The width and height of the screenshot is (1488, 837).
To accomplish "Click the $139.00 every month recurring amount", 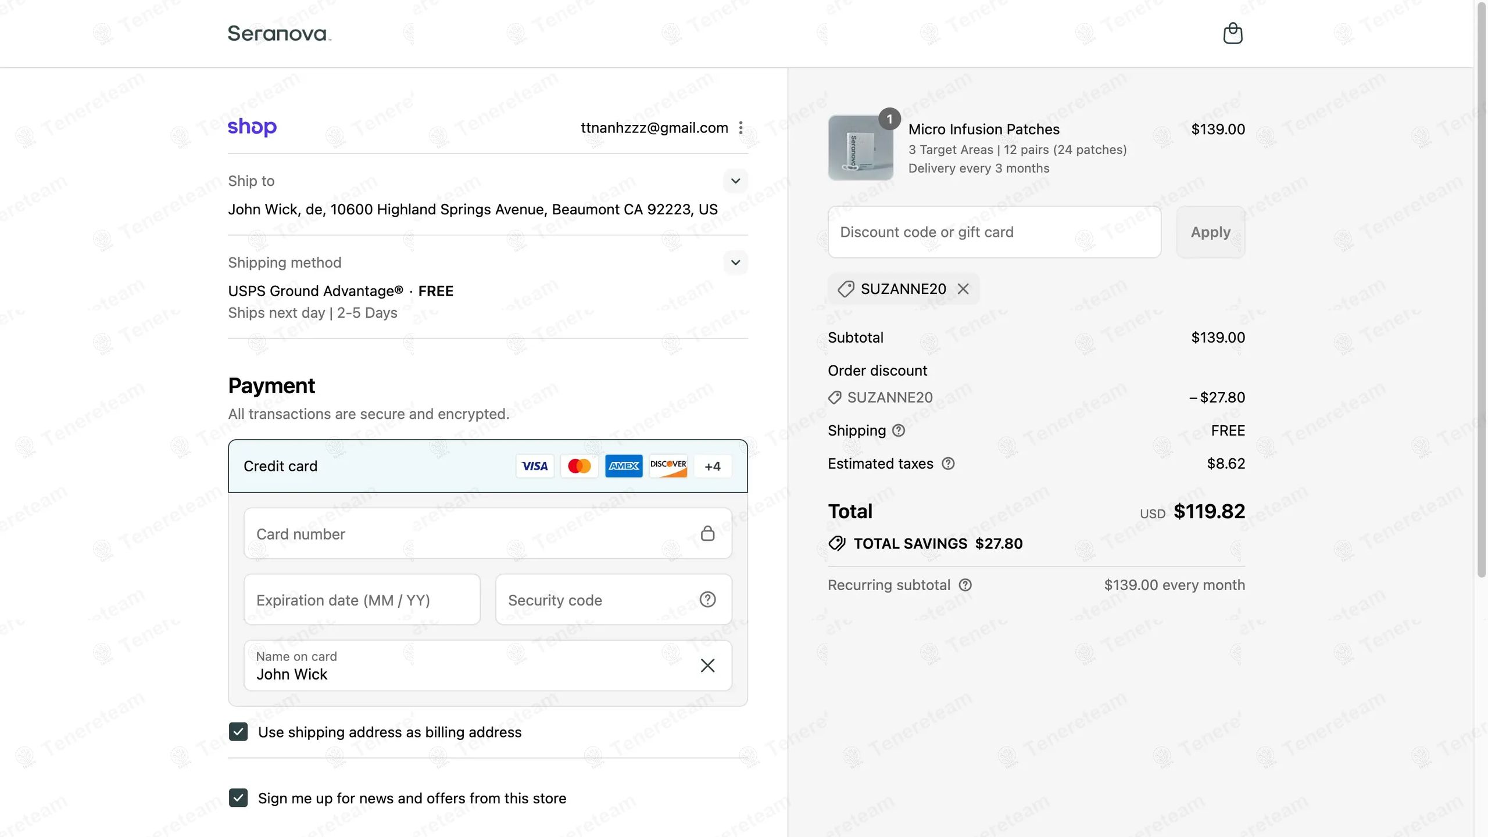I will (1174, 585).
